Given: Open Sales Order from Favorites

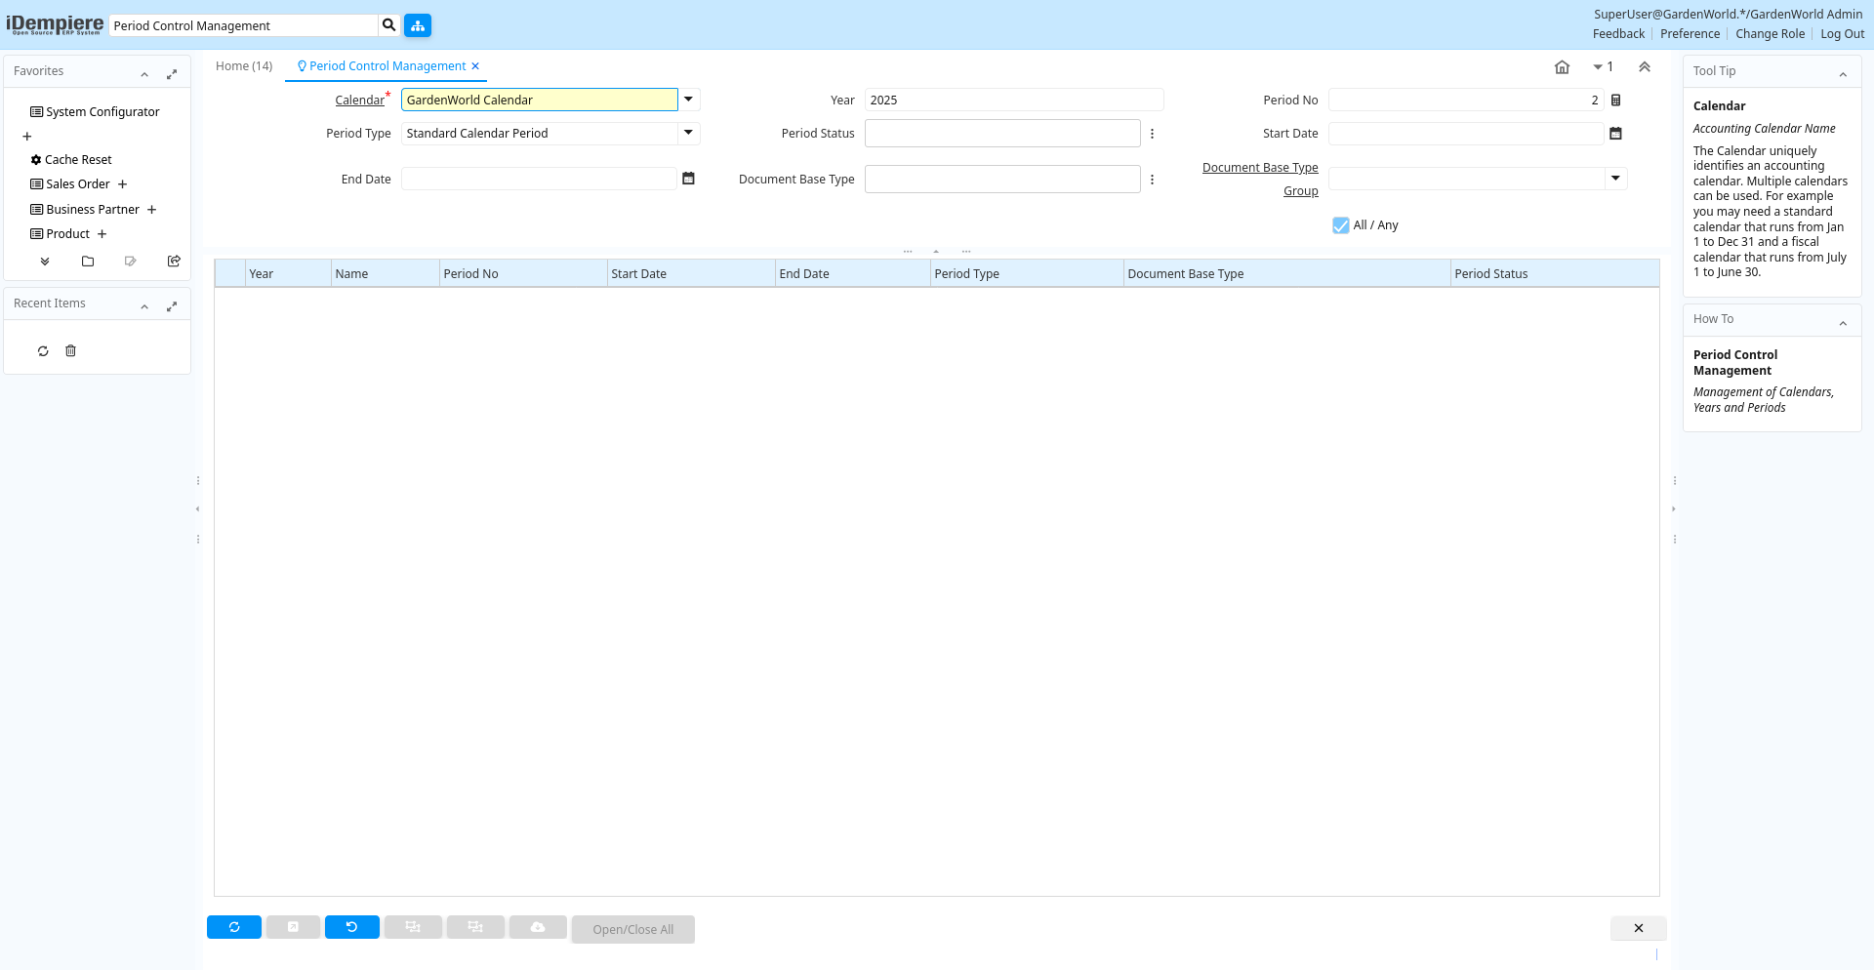Looking at the screenshot, I should tap(78, 184).
